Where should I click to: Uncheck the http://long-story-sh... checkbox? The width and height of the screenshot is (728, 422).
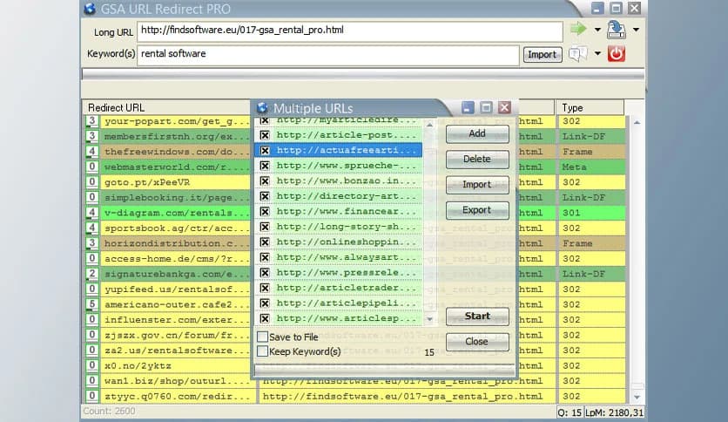[265, 227]
